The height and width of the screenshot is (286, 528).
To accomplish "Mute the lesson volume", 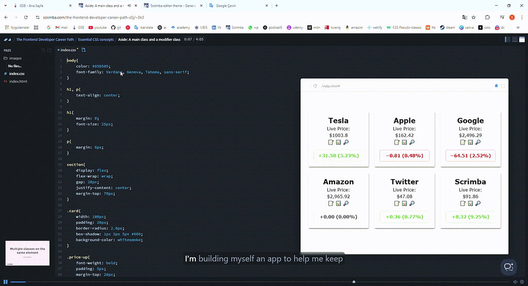I will click(515, 281).
